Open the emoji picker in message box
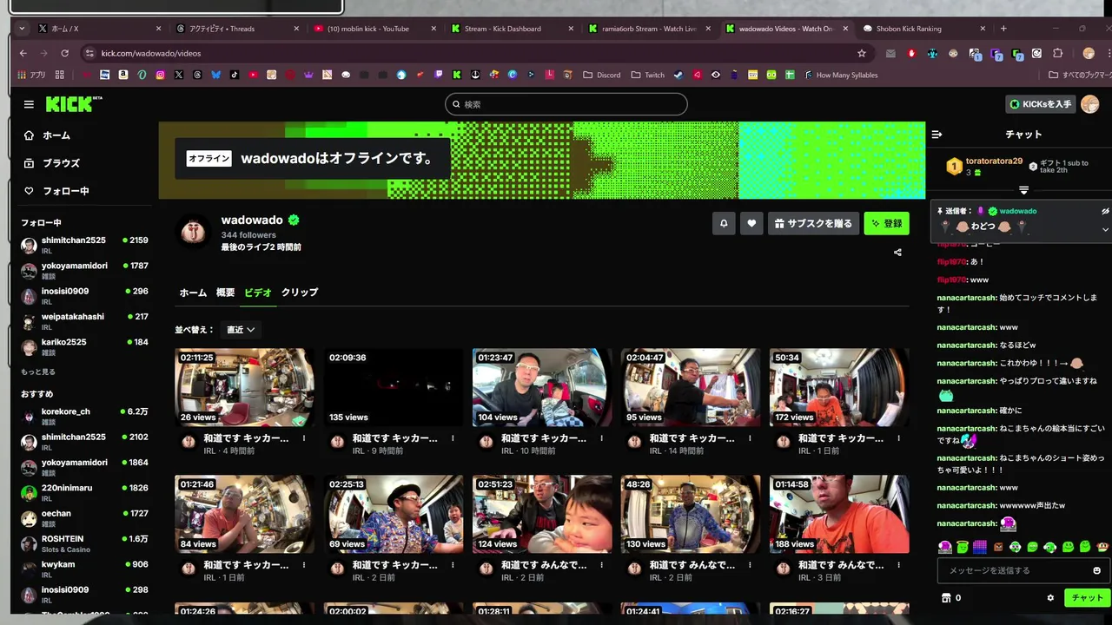Screen dimensions: 1112x625 tap(1096, 570)
